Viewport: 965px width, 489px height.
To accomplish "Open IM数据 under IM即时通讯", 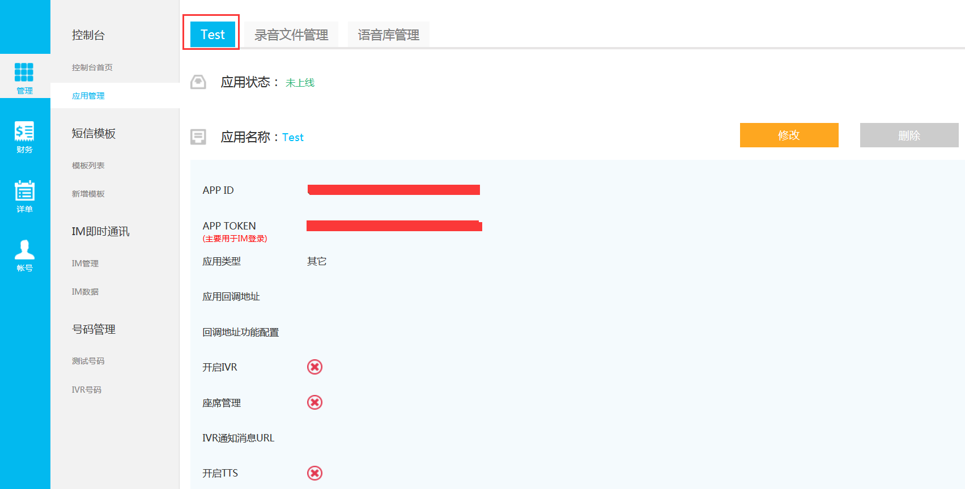I will (x=85, y=292).
